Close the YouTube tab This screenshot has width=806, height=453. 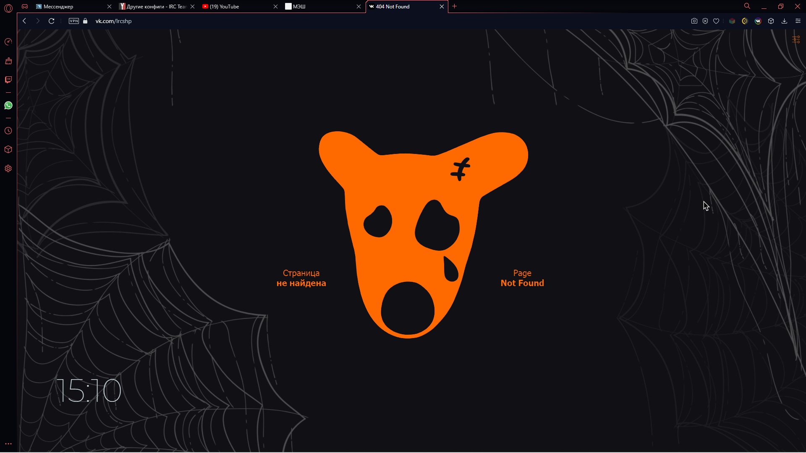(x=276, y=6)
